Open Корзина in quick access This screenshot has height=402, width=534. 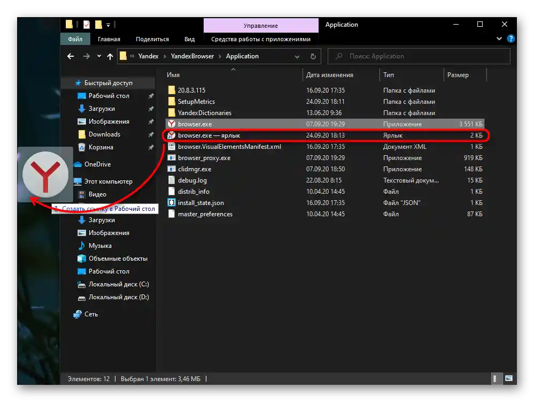pyautogui.click(x=100, y=147)
